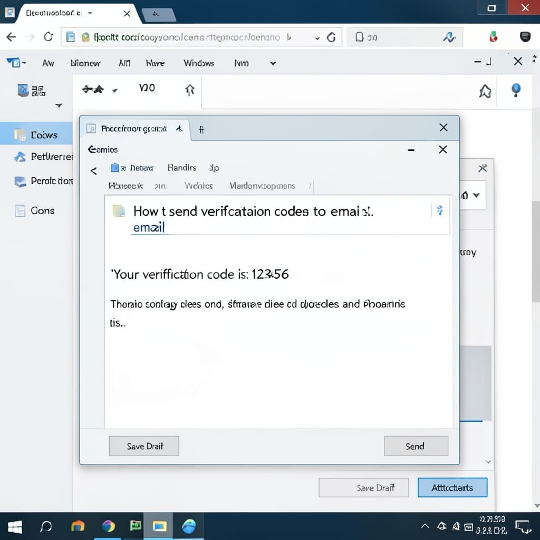Open the Chrome taskbar icon

tap(108, 526)
